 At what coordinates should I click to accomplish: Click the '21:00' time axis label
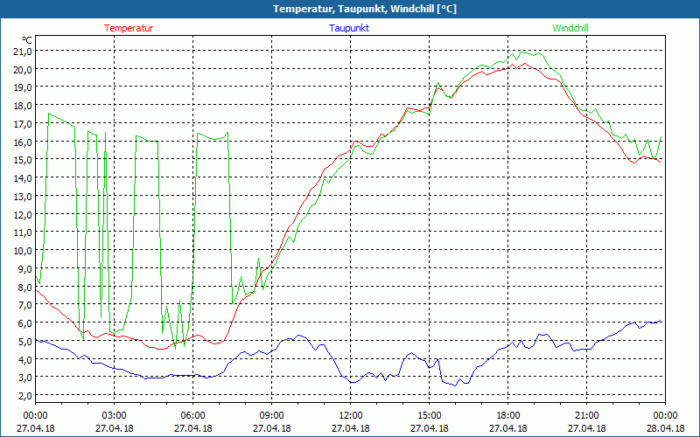click(x=586, y=416)
